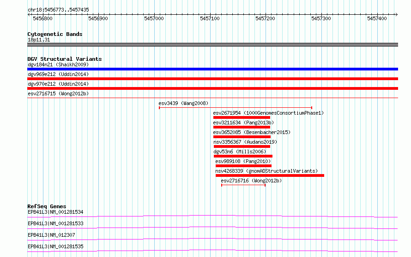
Task: Click the thin red esv2716715 line
Action: tap(212, 98)
